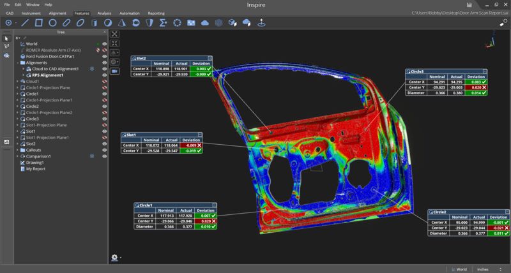Select the Cylinder feature tool
The height and width of the screenshot is (273, 511).
coord(94,23)
